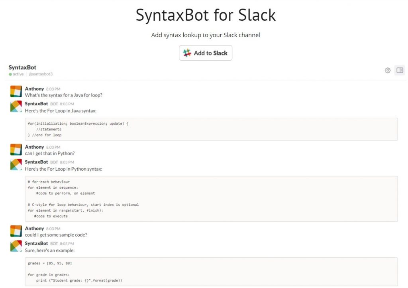
Task: Click Anthony's avatar on the Python question
Action: (x=16, y=150)
